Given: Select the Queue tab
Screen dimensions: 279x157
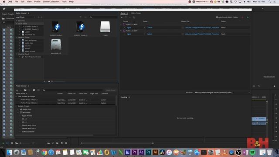Looking at the screenshot, I should 123,13.
